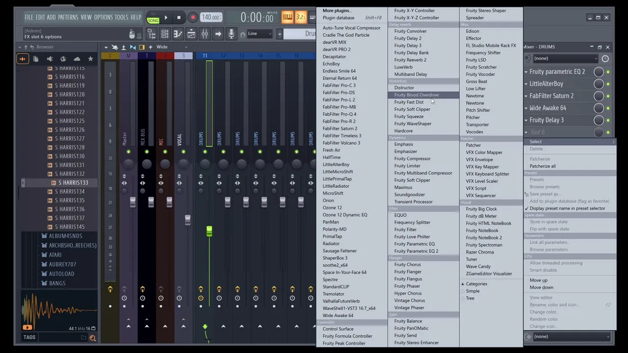
Task: Stop playback with the stop button
Action: (x=179, y=18)
